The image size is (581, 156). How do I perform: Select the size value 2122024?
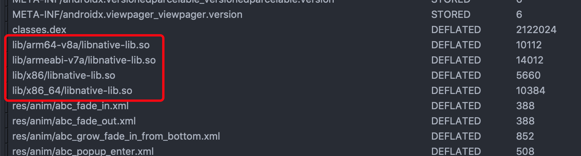pyautogui.click(x=536, y=30)
